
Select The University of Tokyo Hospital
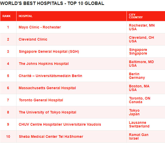[48, 112]
